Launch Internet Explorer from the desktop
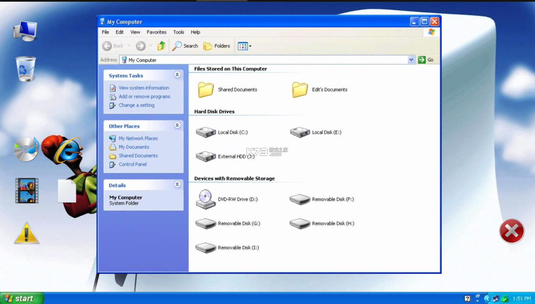This screenshot has width=535, height=304. tap(68, 150)
